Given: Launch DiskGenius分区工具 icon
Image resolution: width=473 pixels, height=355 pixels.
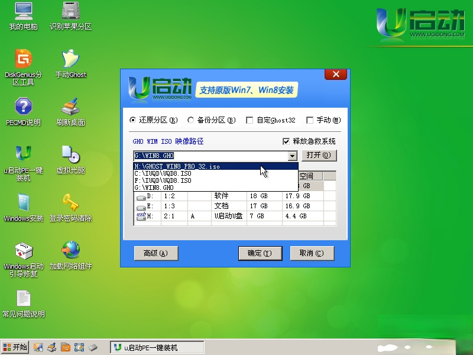Looking at the screenshot, I should click(x=23, y=67).
